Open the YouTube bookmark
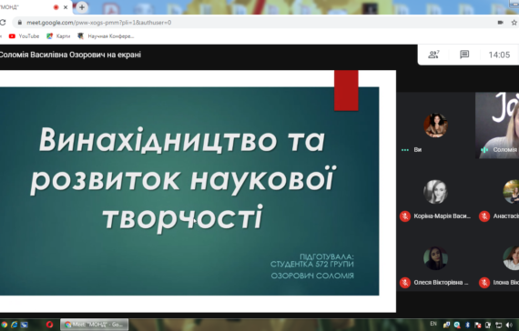519x331 pixels. pos(25,36)
